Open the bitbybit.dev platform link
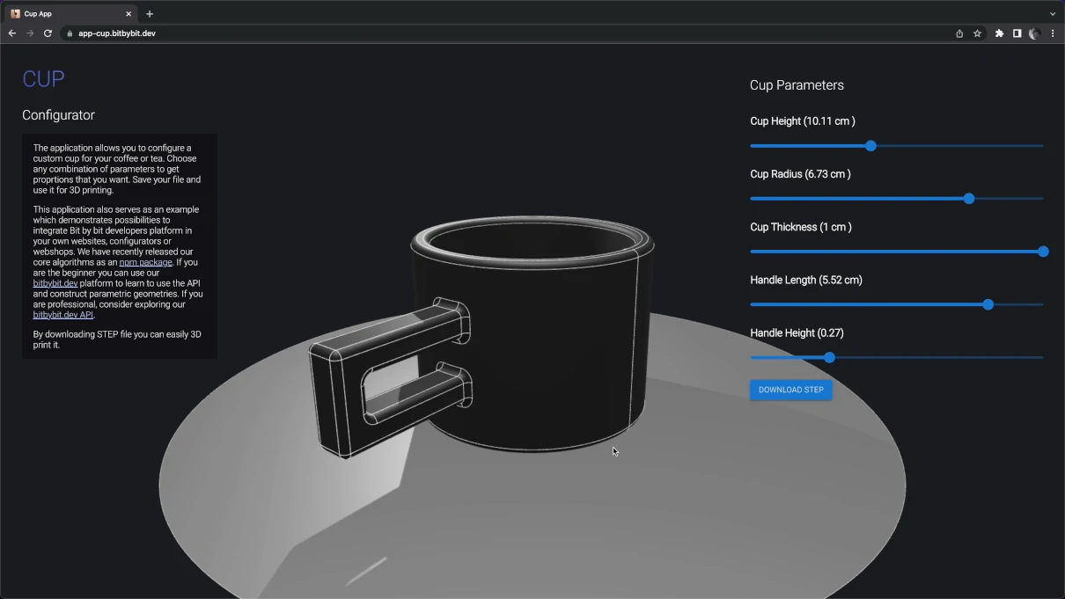This screenshot has height=599, width=1065. pyautogui.click(x=55, y=283)
